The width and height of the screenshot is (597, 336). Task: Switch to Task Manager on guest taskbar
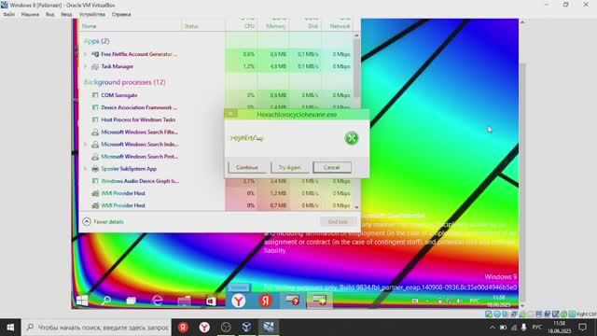coord(319,301)
